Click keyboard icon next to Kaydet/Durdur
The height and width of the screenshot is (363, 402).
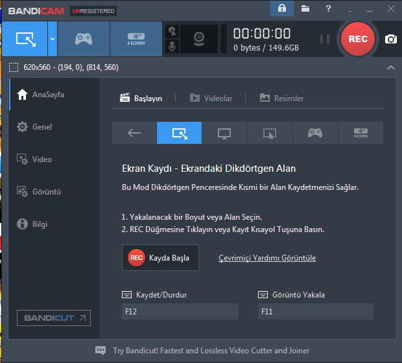coord(126,295)
